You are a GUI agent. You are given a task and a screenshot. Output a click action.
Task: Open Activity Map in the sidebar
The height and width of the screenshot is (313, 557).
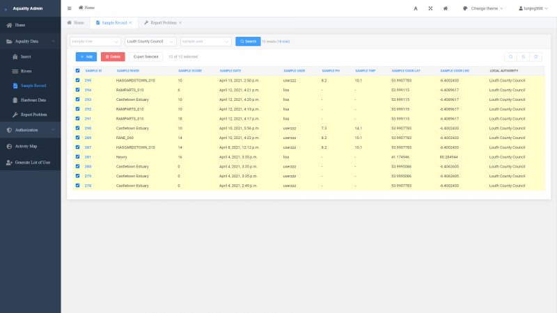(31, 146)
